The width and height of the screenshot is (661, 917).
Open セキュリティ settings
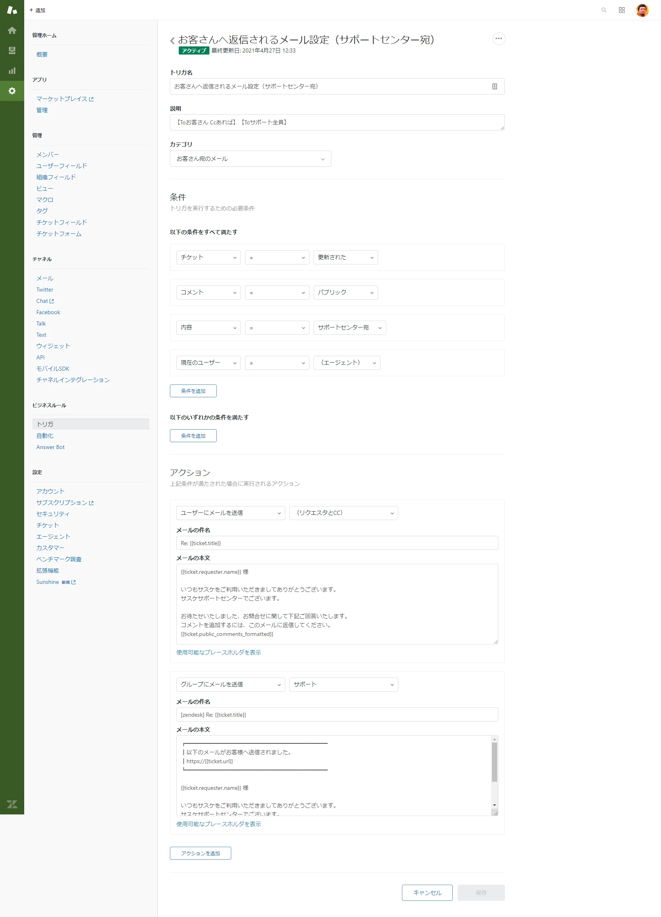pos(53,514)
